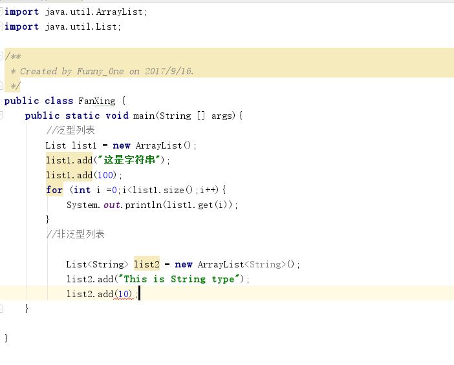Click the println call in the loop body
Viewport: 454px width, 365px height.
(143, 205)
